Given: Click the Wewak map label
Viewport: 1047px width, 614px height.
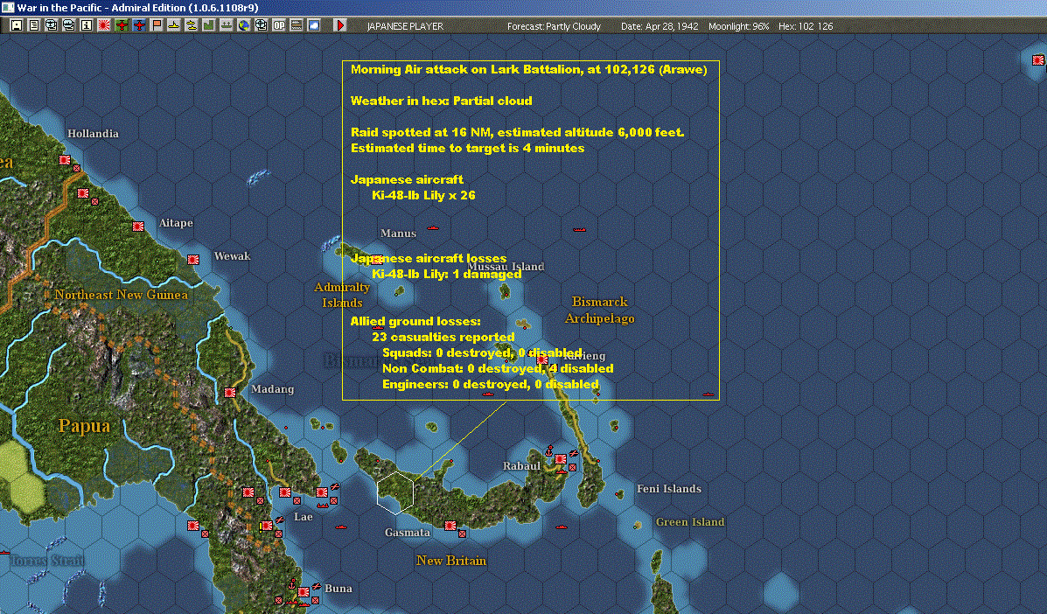Looking at the screenshot, I should point(232,256).
